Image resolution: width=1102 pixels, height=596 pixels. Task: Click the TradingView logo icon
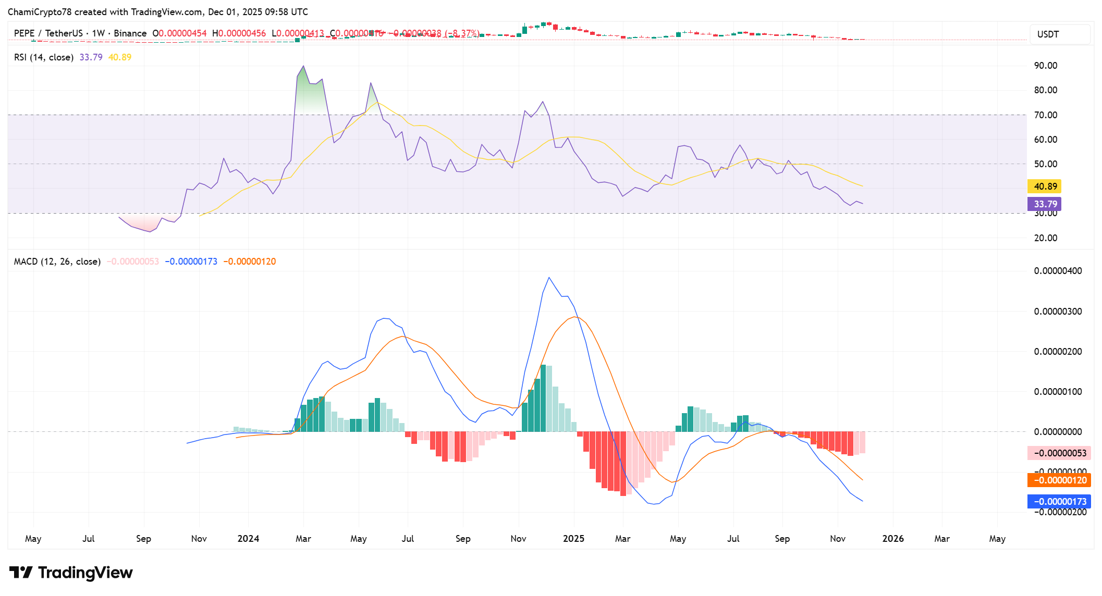click(21, 573)
